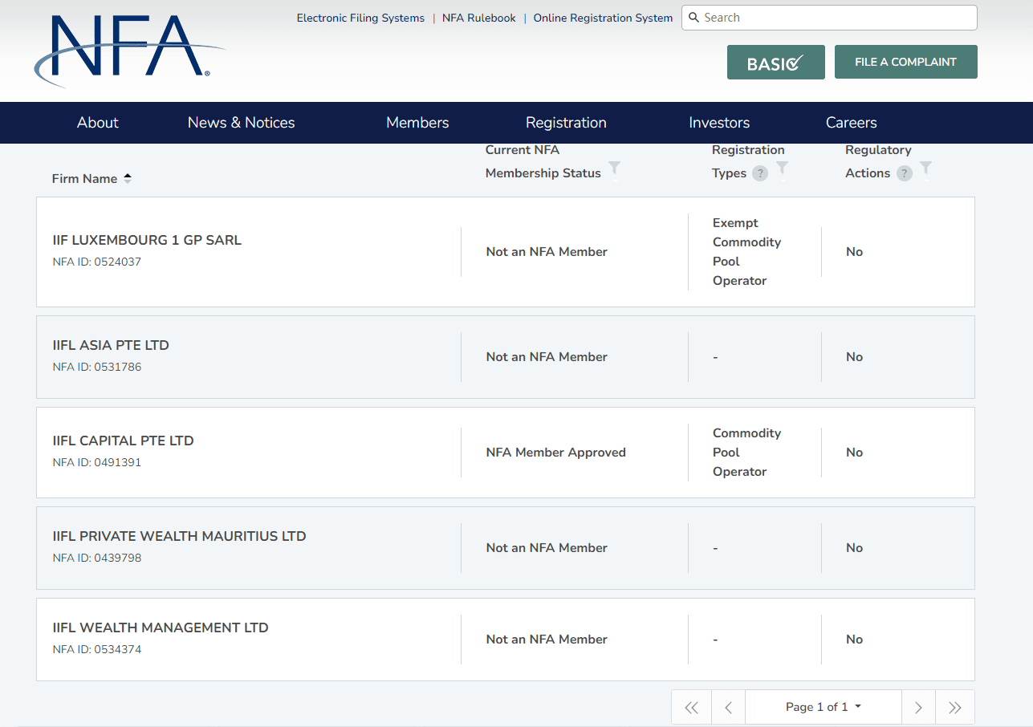The height and width of the screenshot is (727, 1033).
Task: Sort by Firm Name arrow icon
Action: coord(127,178)
